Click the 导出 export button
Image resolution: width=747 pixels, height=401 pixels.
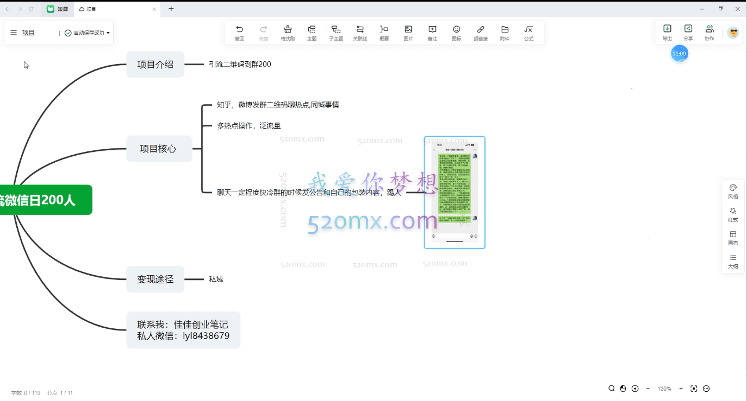pos(667,32)
